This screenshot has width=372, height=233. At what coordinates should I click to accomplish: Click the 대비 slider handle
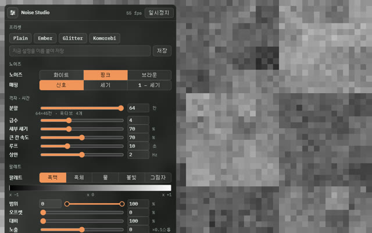[x=43, y=221]
